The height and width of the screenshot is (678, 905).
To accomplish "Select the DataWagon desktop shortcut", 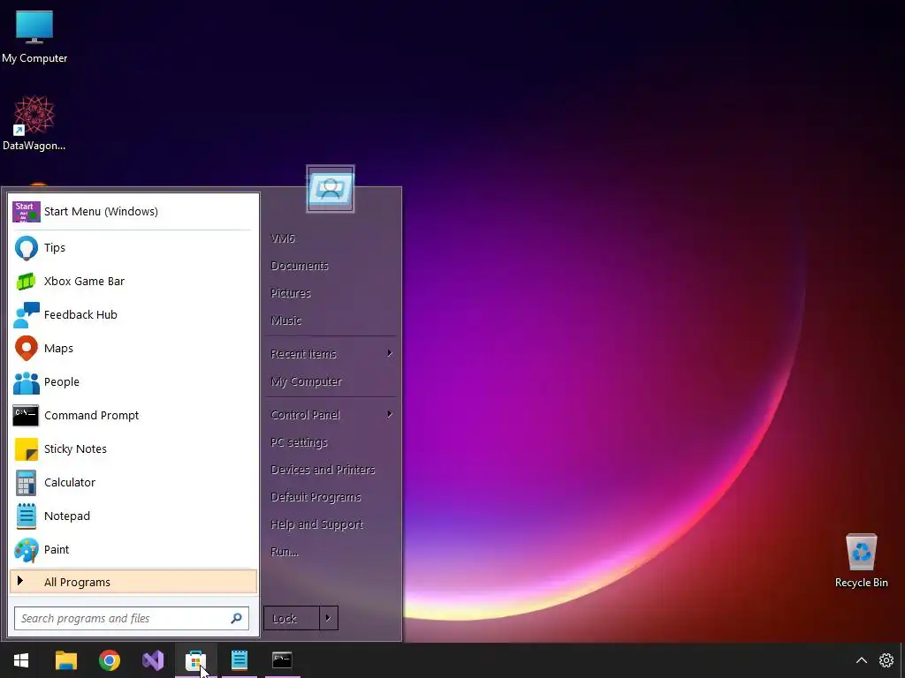I will [34, 124].
